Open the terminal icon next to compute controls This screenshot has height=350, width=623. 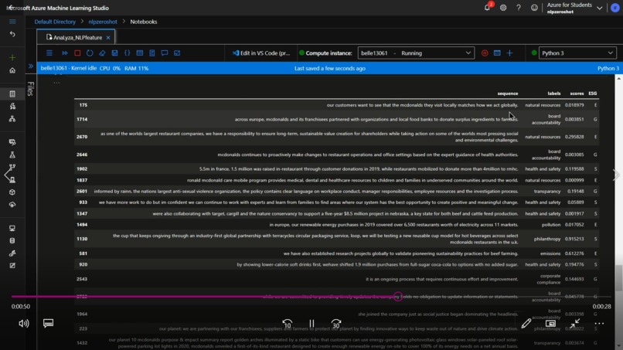[497, 53]
